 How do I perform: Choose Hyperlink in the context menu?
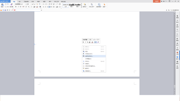(x=94, y=71)
